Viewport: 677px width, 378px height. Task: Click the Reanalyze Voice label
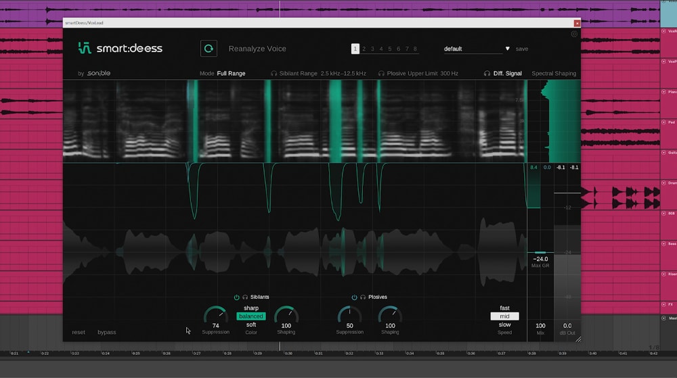coord(257,49)
